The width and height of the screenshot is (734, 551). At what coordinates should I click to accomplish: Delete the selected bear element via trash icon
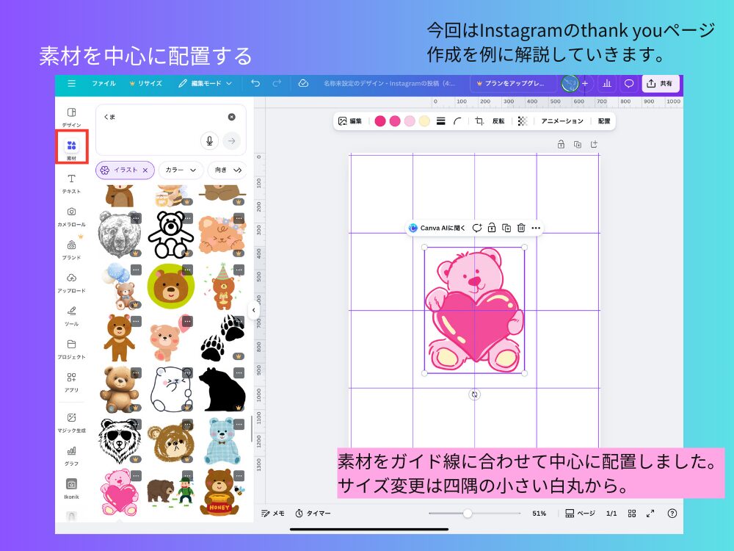click(521, 228)
